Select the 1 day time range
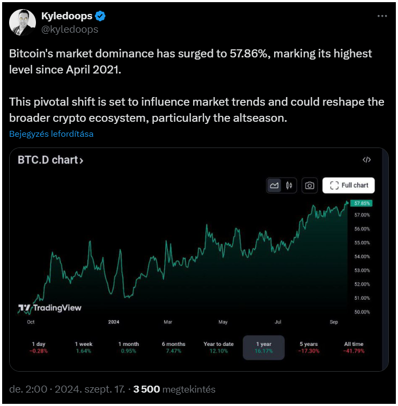The height and width of the screenshot is (406, 398). [x=39, y=348]
